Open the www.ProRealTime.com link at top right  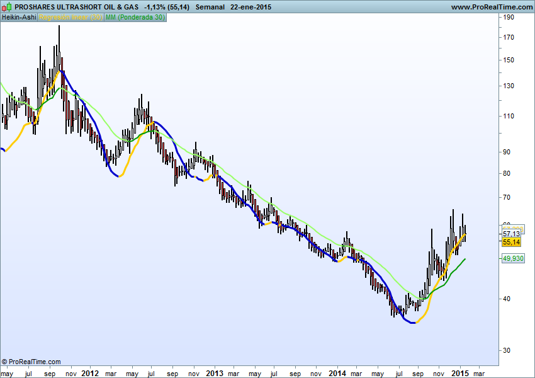[x=492, y=6]
